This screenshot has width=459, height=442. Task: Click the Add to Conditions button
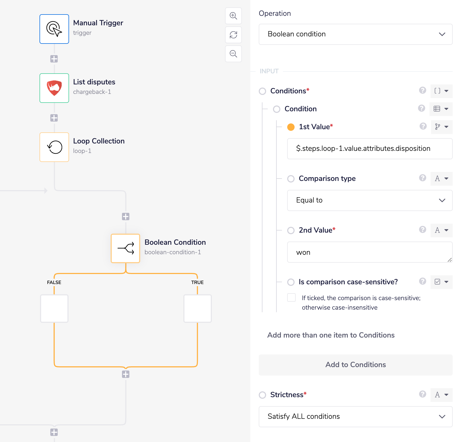[x=355, y=365]
